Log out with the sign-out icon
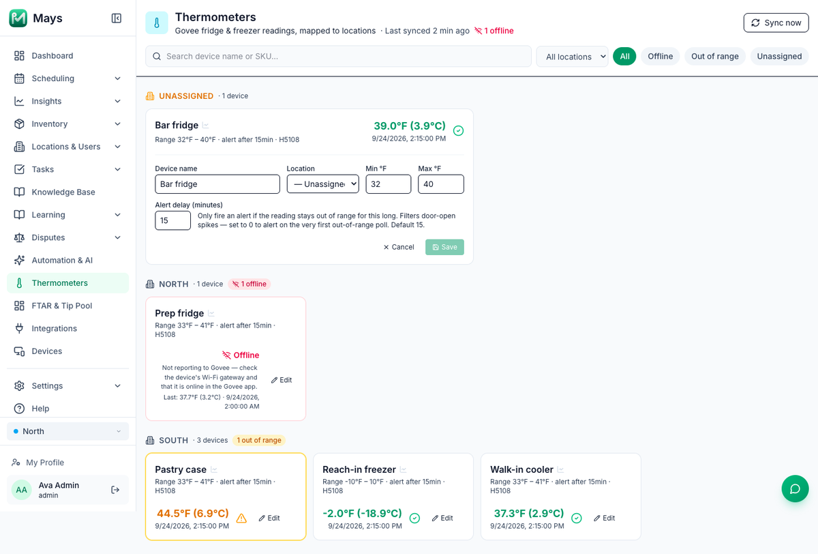 click(x=115, y=489)
